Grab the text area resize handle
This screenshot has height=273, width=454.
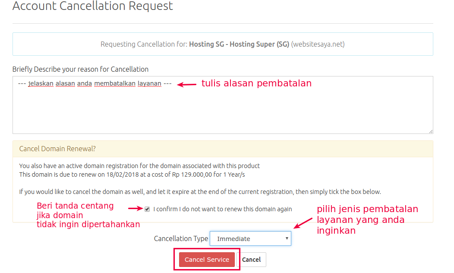point(431,131)
